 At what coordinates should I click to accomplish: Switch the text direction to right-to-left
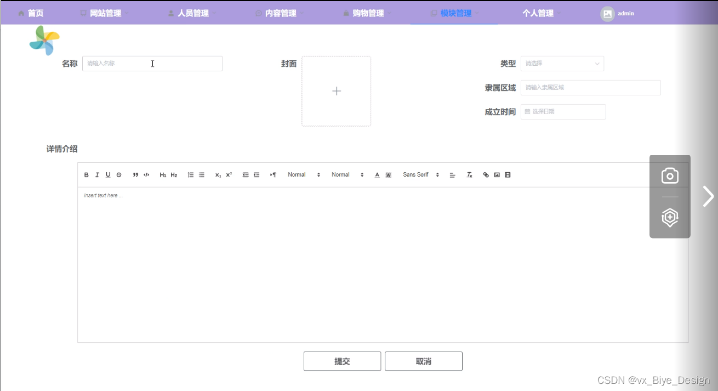coord(273,175)
